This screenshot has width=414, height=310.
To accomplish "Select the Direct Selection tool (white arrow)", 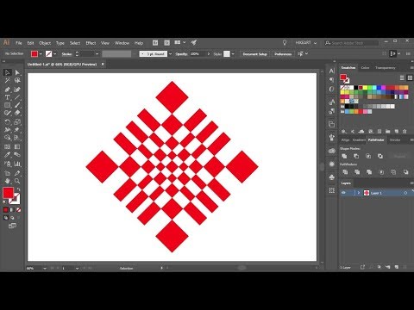I will [17, 72].
